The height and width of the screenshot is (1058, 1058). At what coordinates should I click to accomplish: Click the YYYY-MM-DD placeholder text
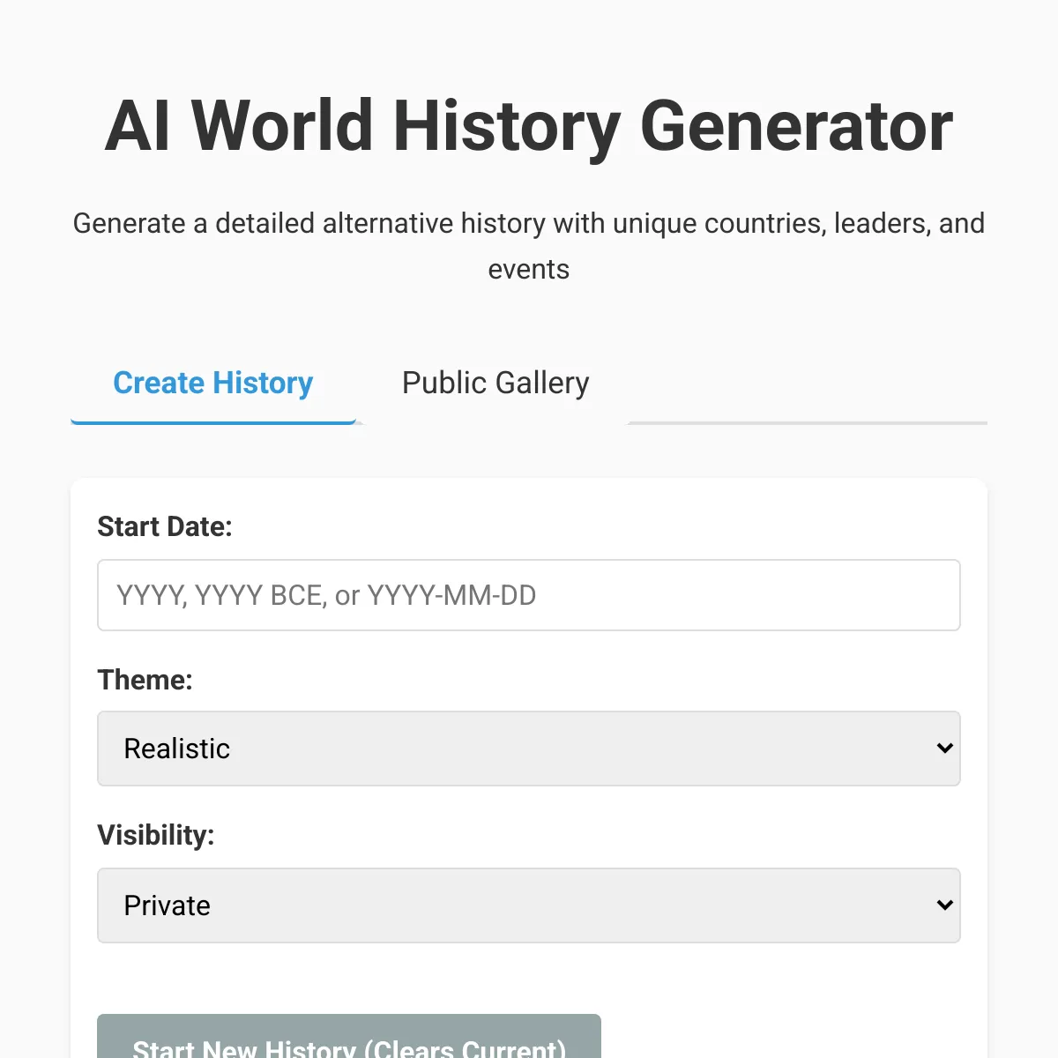(451, 596)
